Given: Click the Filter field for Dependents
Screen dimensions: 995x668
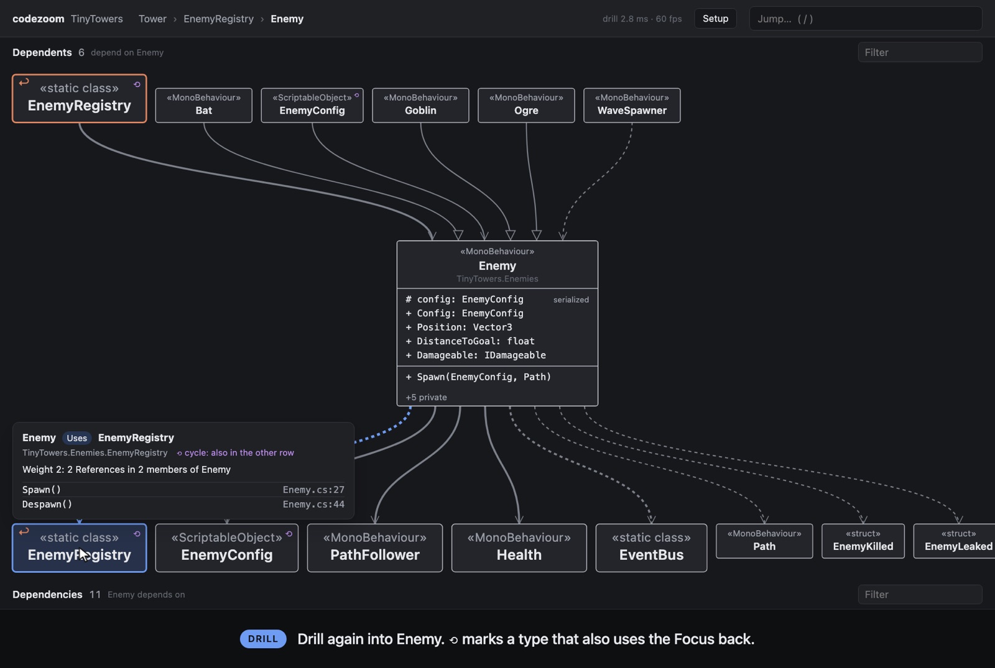Looking at the screenshot, I should 920,52.
